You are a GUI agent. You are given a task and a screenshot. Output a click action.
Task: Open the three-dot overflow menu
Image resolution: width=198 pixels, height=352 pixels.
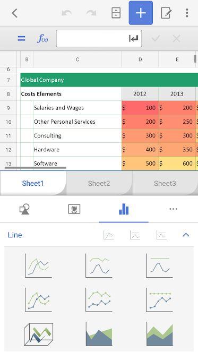pos(187,13)
